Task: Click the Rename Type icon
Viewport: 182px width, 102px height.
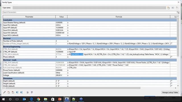Action: [x=173, y=8]
